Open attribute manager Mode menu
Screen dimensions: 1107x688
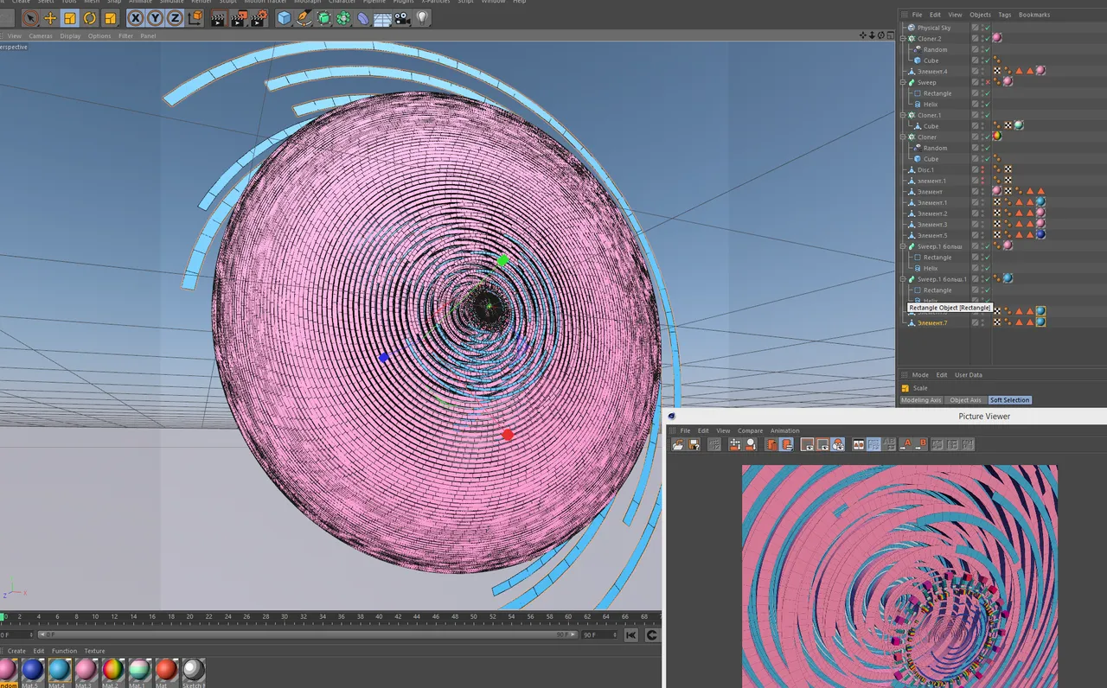coord(920,375)
